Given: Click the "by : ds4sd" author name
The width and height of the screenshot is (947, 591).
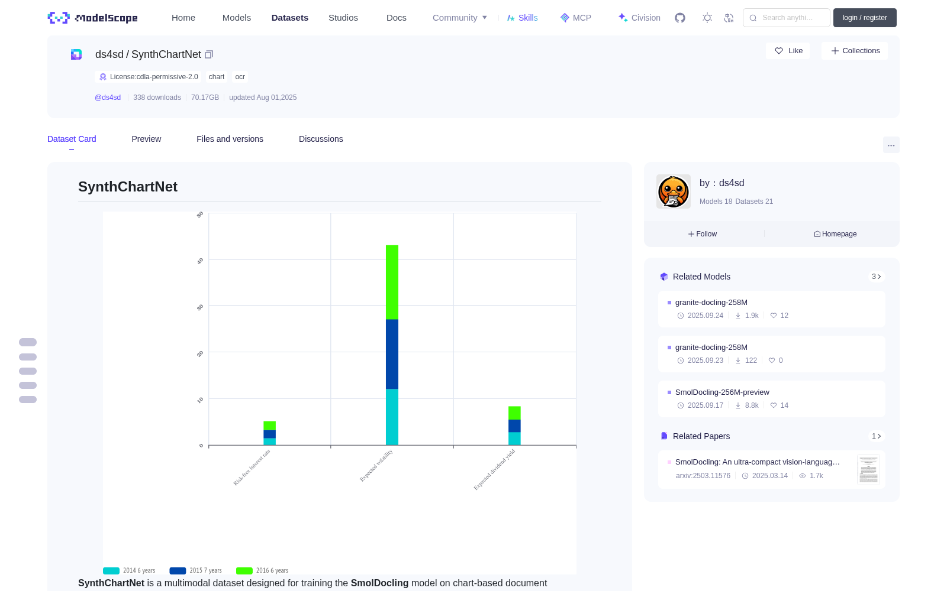Looking at the screenshot, I should [722, 183].
